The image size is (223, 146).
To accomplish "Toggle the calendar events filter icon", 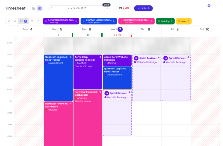I will (32, 21).
